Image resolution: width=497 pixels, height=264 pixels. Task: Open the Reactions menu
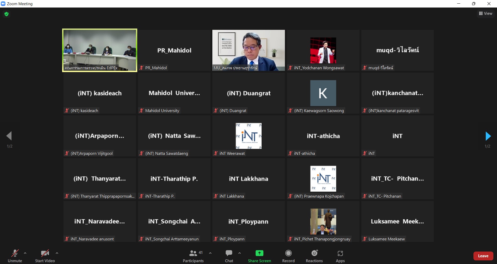click(x=314, y=256)
